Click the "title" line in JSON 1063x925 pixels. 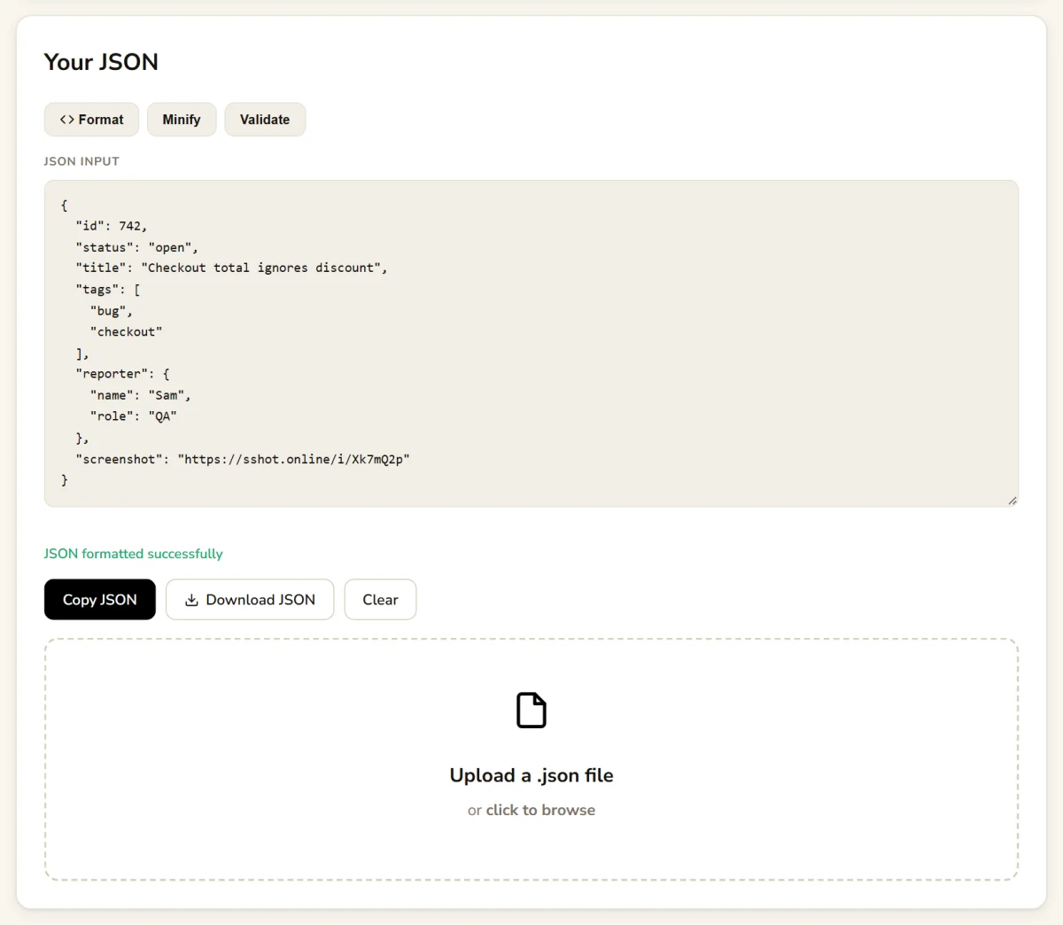(231, 268)
